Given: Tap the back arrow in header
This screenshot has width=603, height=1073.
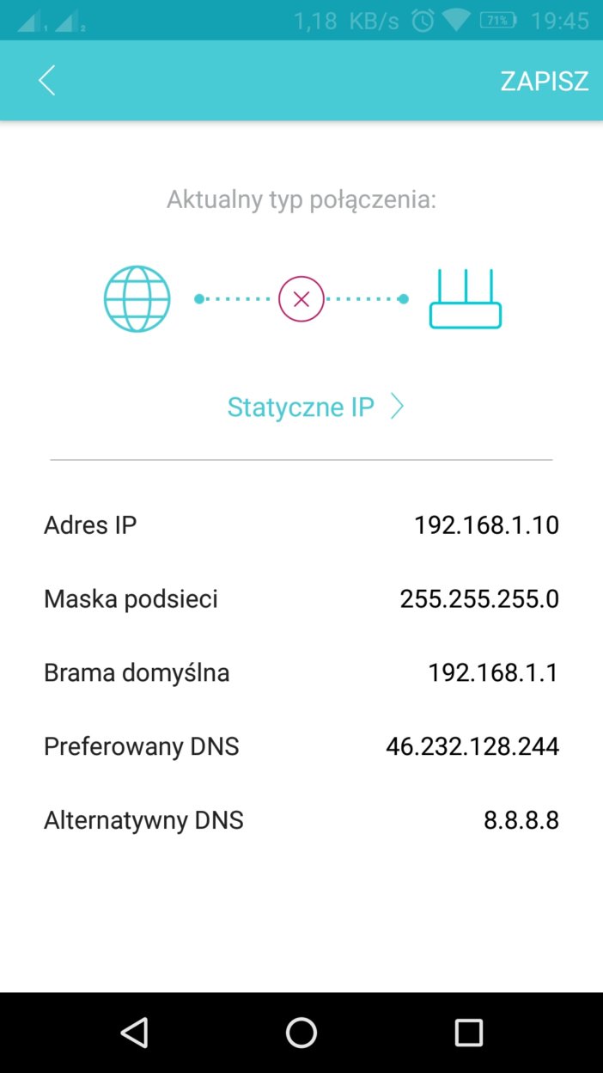Looking at the screenshot, I should click(46, 81).
